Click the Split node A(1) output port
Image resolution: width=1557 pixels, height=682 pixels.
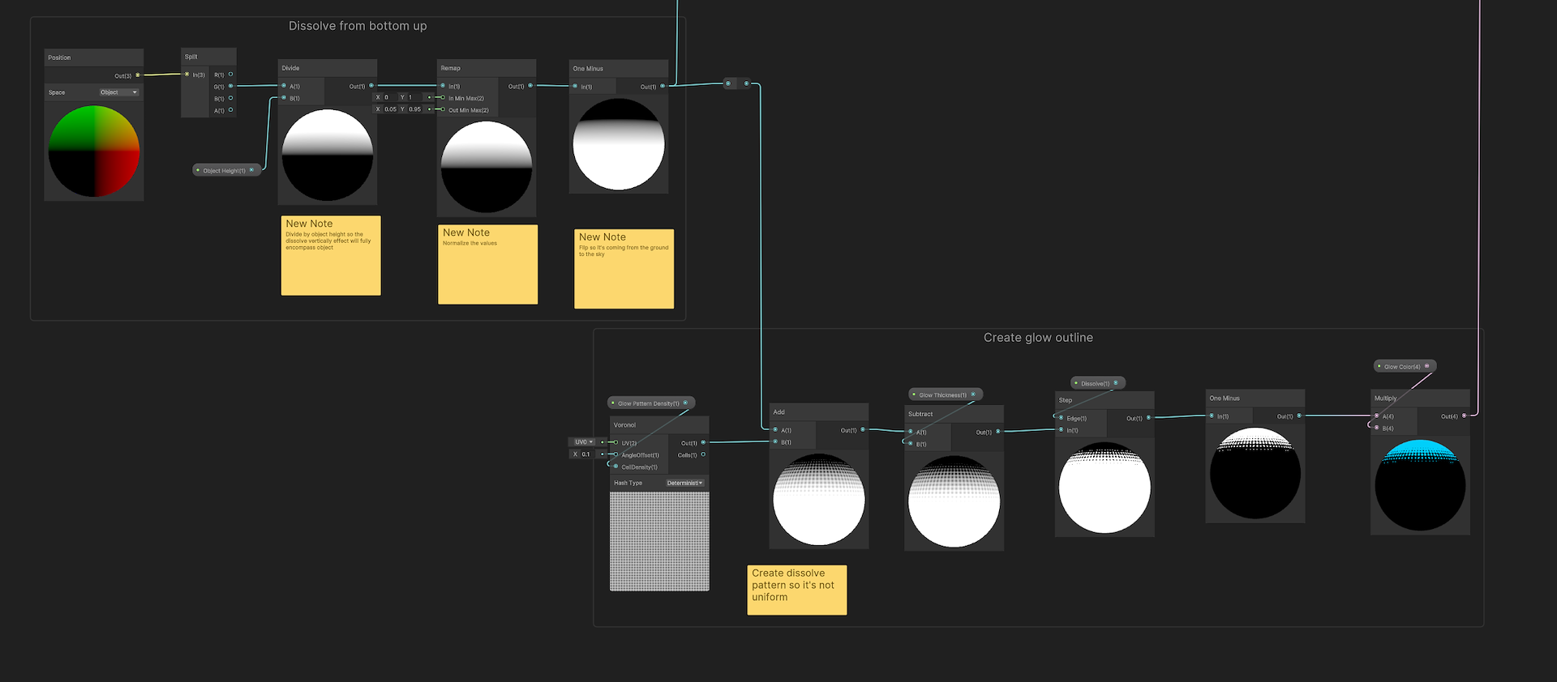230,110
